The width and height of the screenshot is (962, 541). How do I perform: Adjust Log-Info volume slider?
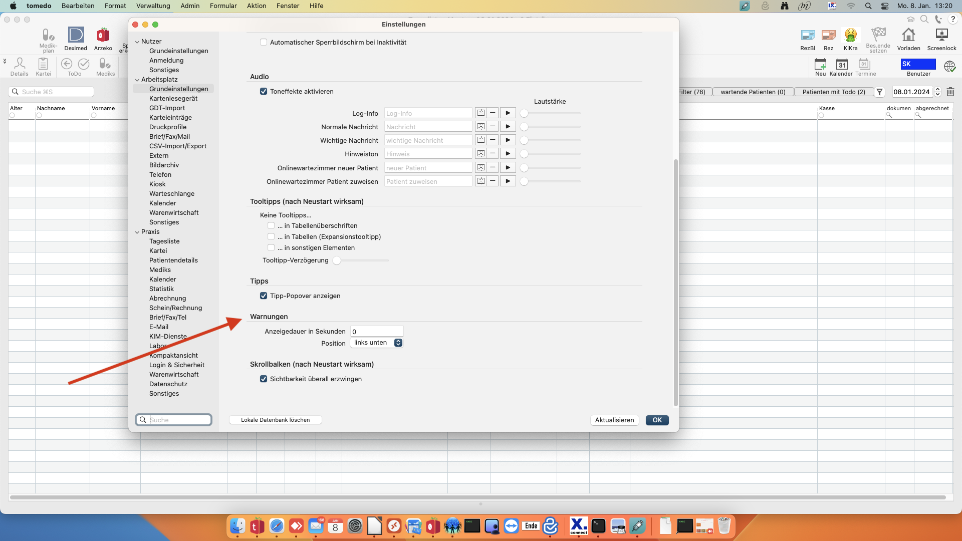click(x=551, y=113)
